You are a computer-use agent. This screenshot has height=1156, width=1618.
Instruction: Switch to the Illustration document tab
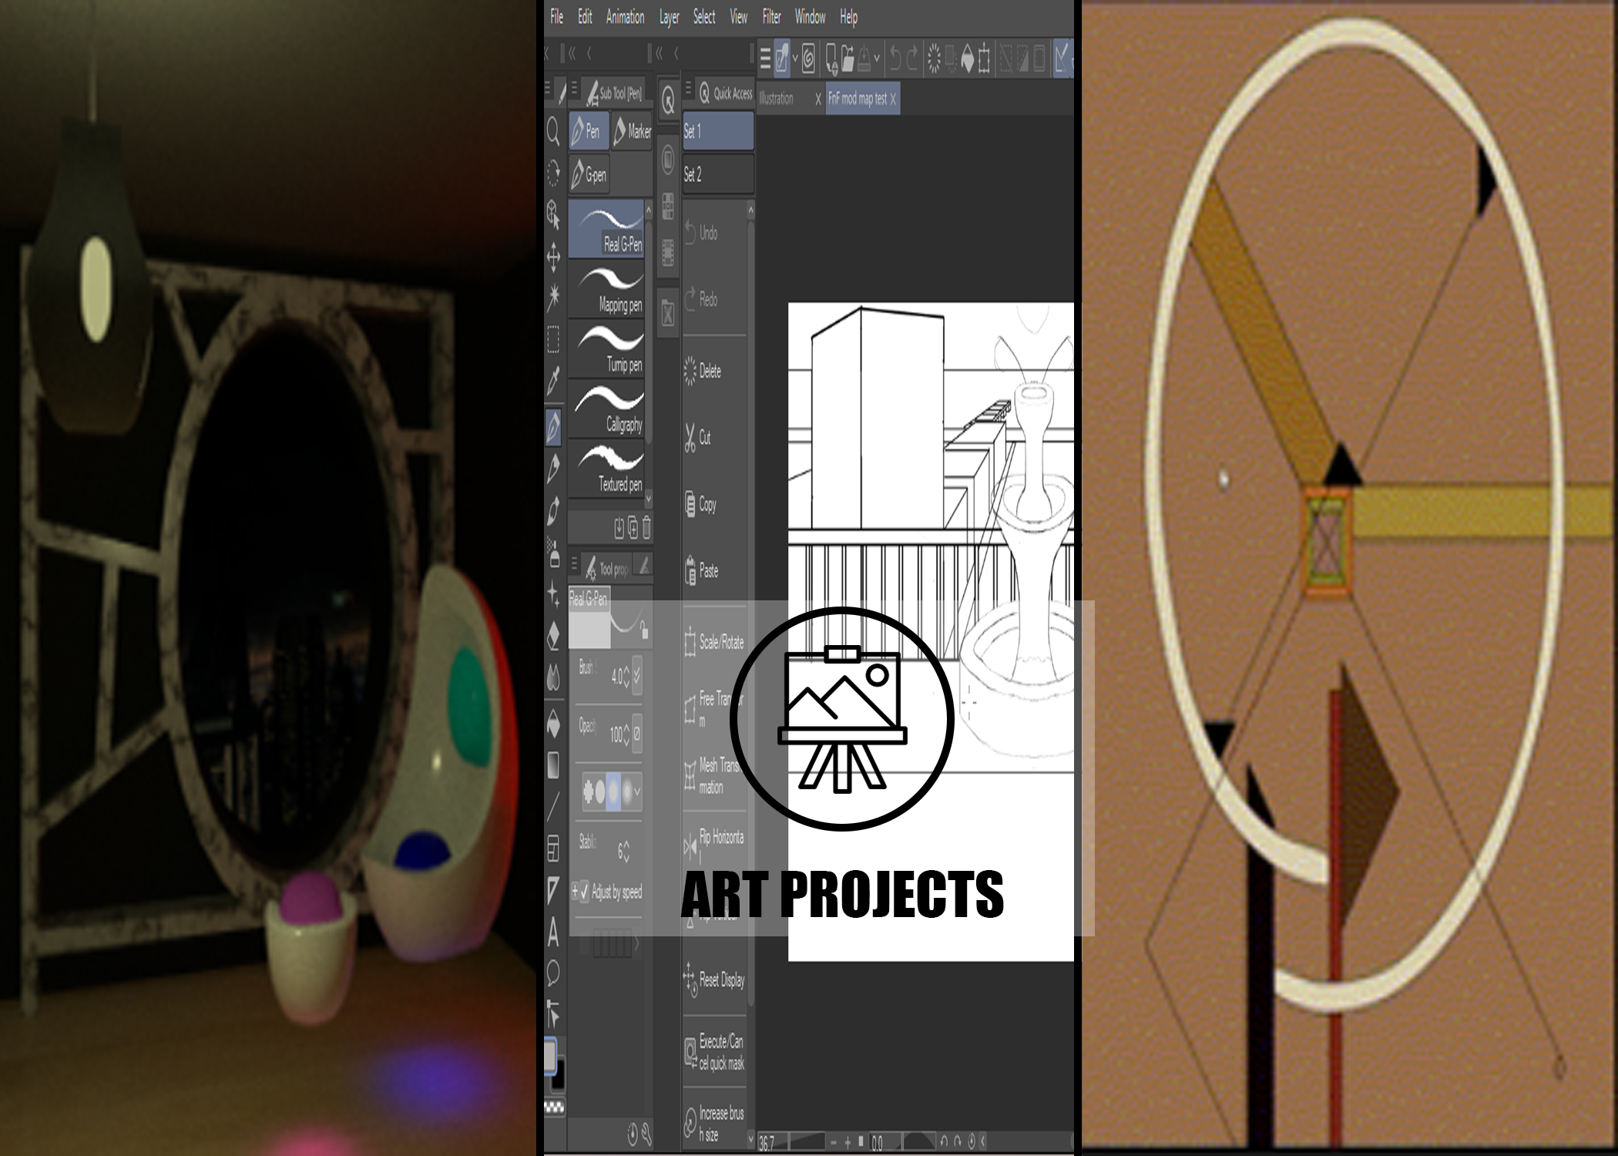777,99
